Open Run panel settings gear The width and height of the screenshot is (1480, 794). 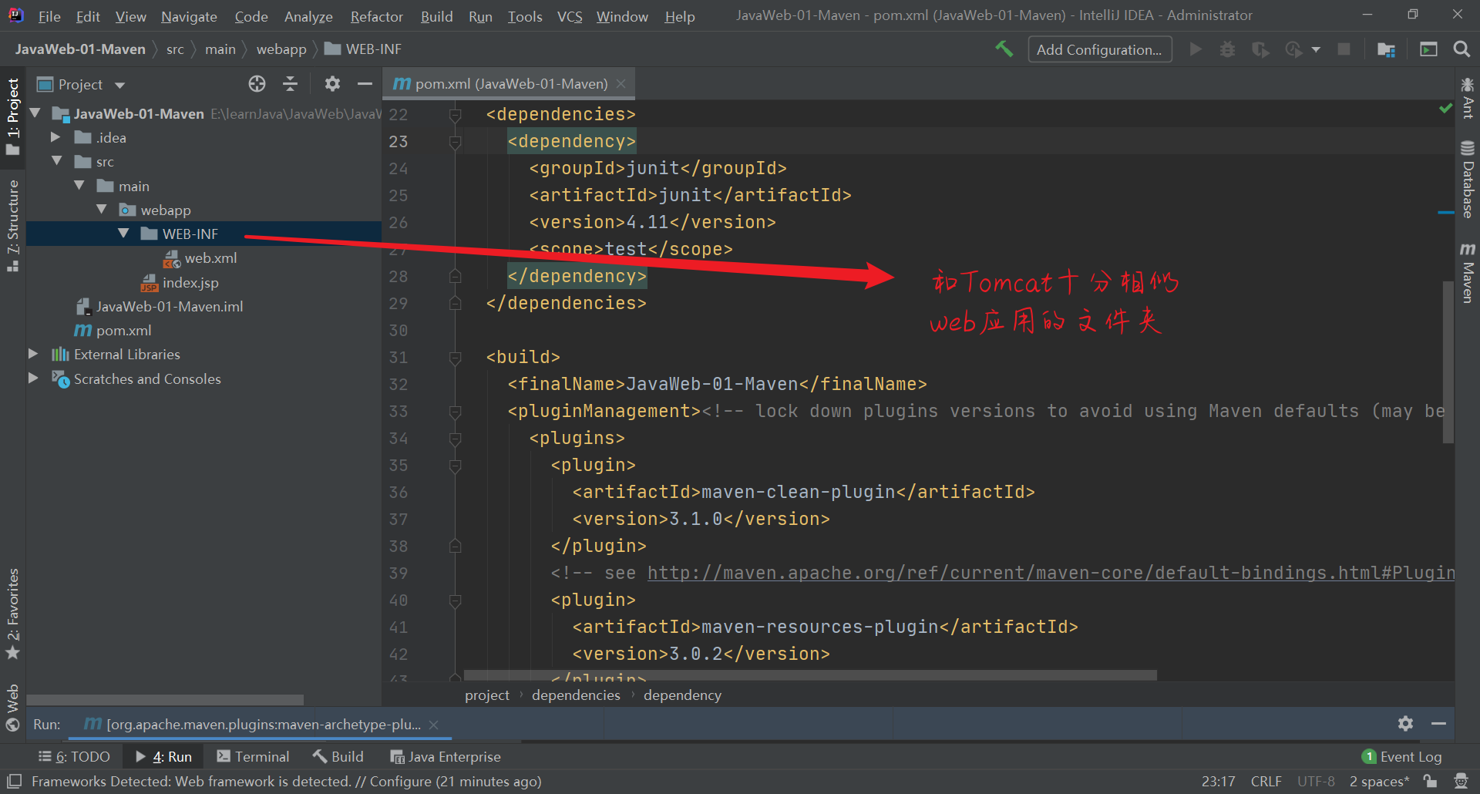click(x=1405, y=723)
